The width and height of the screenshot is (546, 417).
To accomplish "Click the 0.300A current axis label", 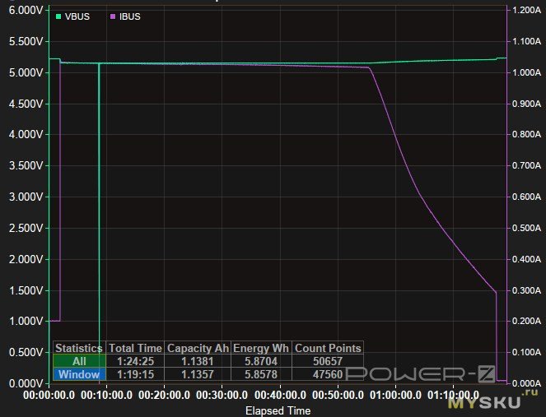I will coord(526,290).
